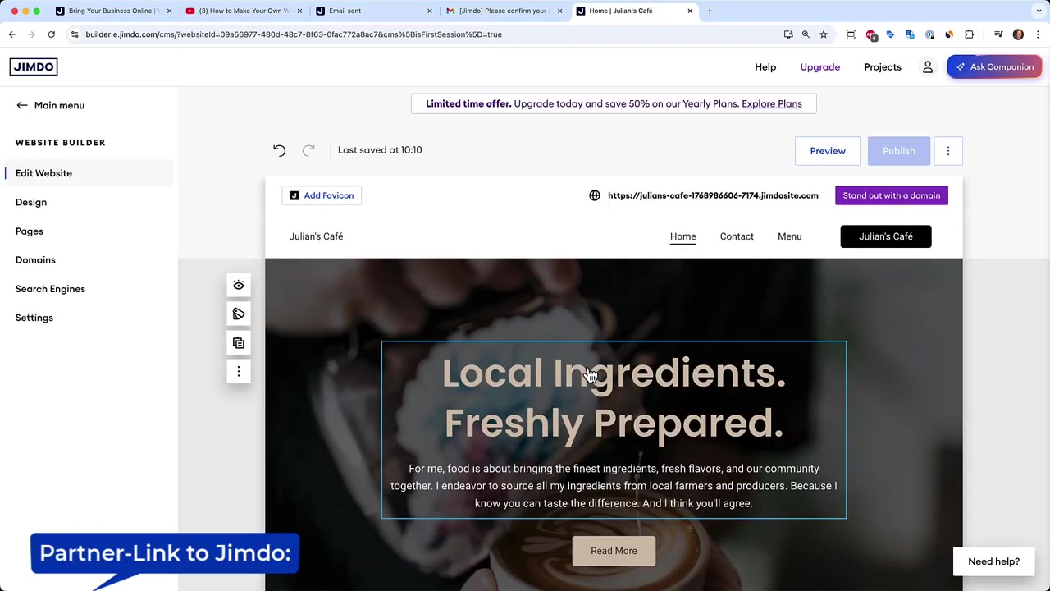Screen dimensions: 1050x591
Task: Click the undo arrow icon
Action: click(279, 150)
